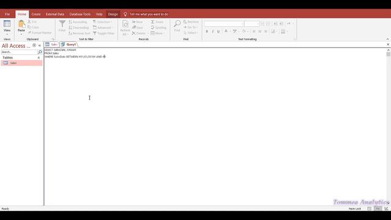Screen dimensions: 391x220
Task: Click the Cut scissors button
Action: point(32,22)
